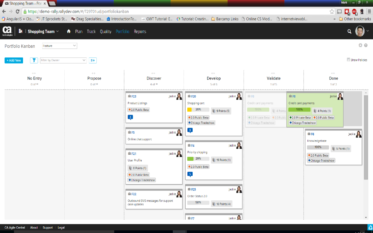Open the recycle bin icon in footer
The width and height of the screenshot is (373, 233).
370,228
